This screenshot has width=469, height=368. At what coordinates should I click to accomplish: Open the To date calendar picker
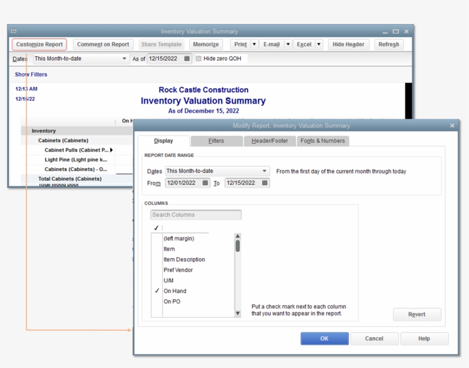pos(265,183)
